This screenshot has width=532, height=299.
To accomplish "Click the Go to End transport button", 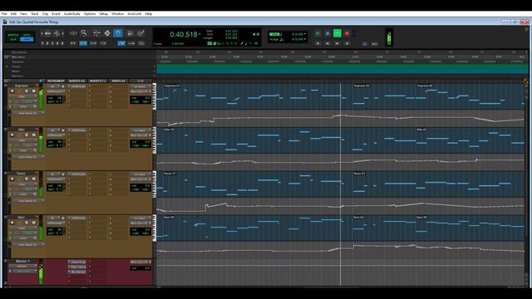I will pos(347,43).
